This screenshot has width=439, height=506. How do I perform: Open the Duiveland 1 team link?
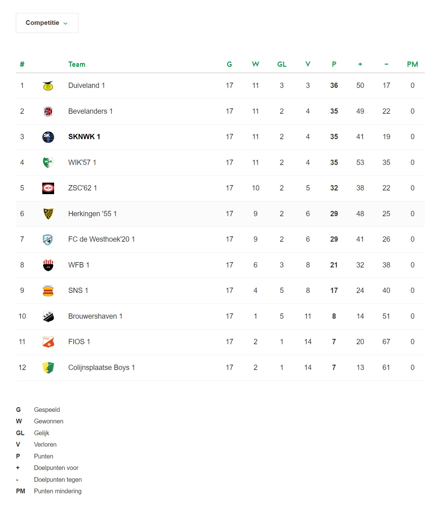point(86,85)
